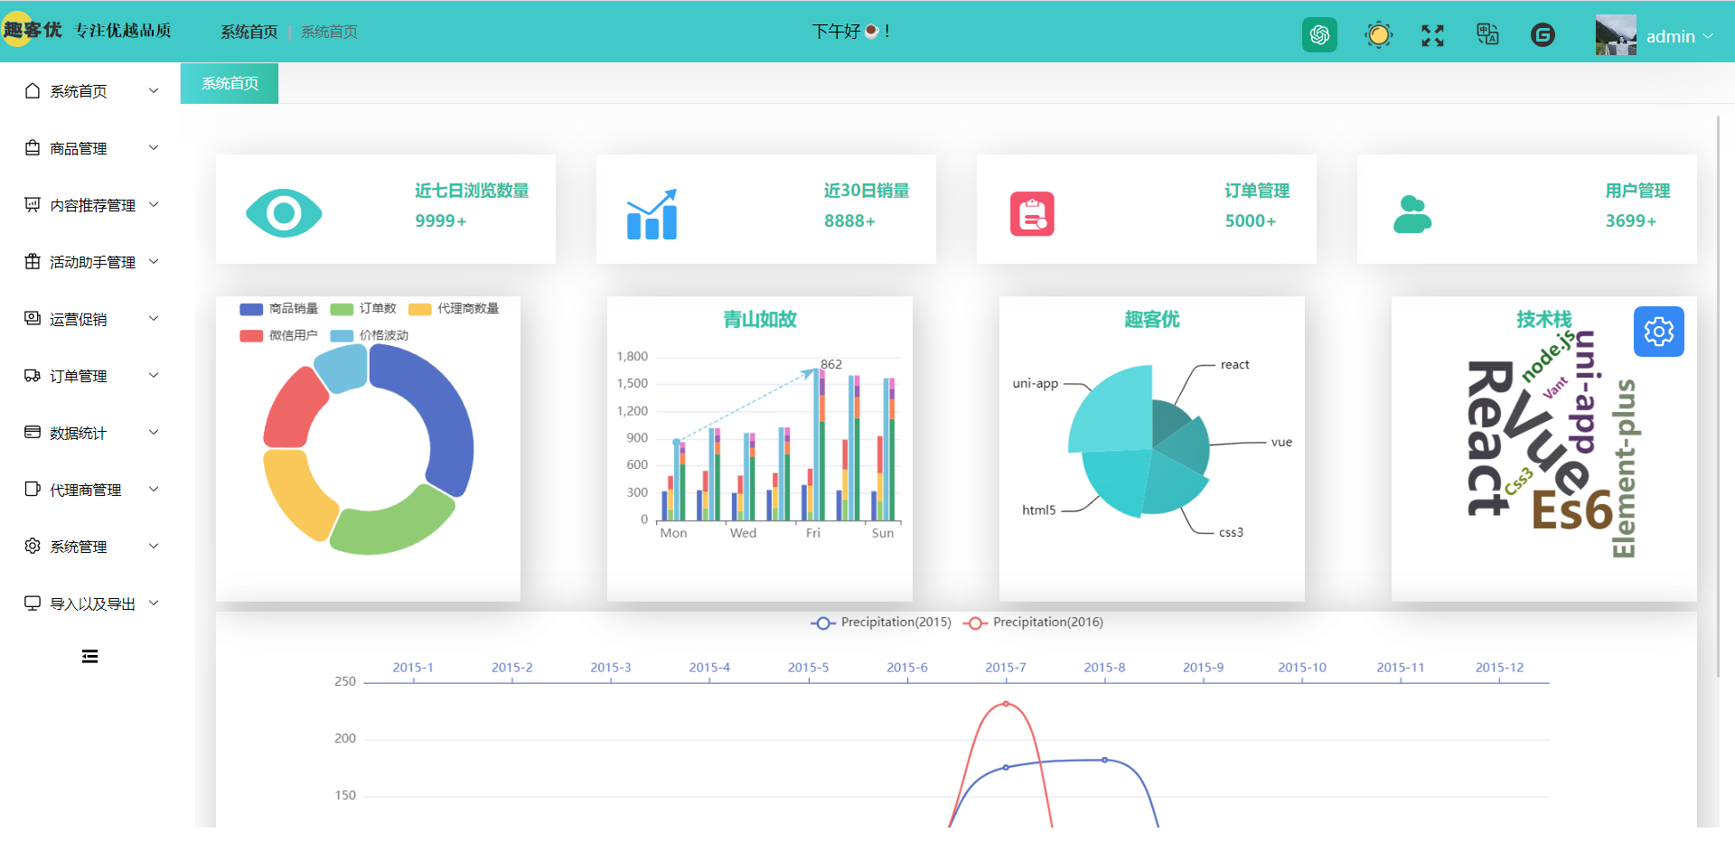This screenshot has width=1735, height=842.
Task: Open the 数据统计 sidebar menu item
Action: point(90,433)
